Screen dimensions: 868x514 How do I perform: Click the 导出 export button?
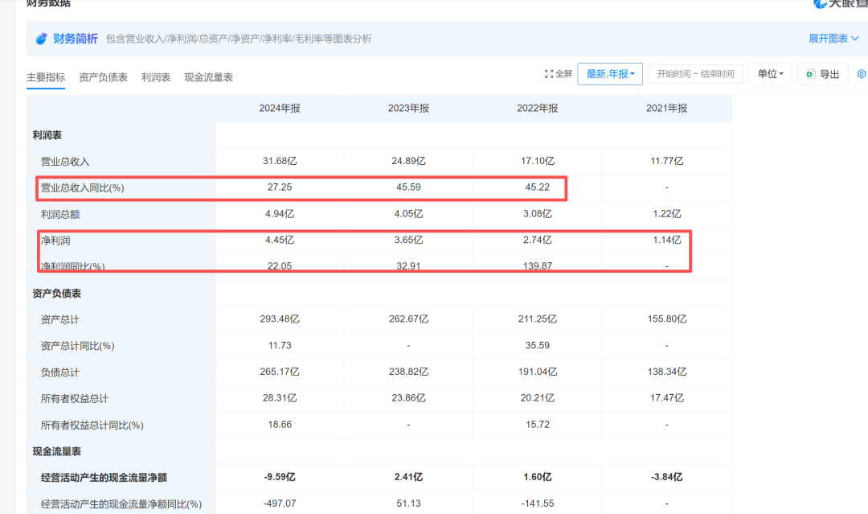[822, 74]
